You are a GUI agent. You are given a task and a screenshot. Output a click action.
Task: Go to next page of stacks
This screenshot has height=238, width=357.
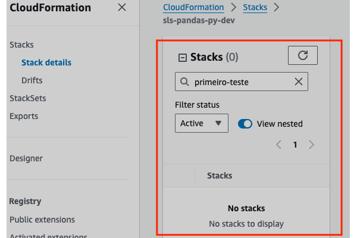tap(312, 145)
